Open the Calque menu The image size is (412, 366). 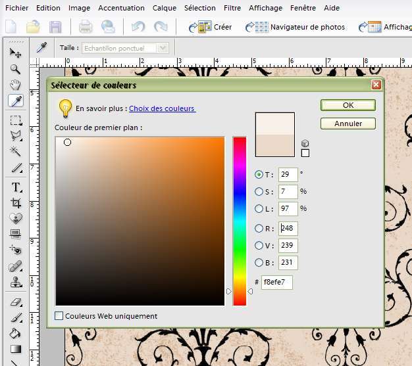coord(165,8)
